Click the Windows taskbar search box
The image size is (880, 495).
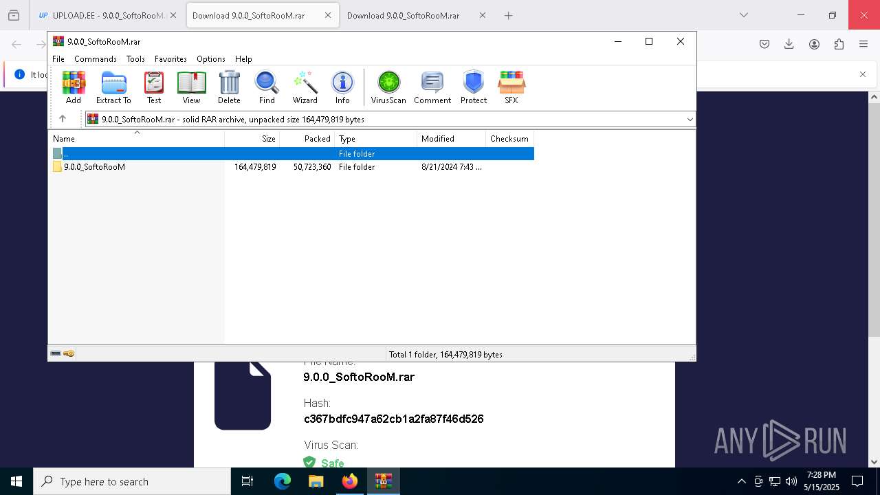[x=132, y=481]
